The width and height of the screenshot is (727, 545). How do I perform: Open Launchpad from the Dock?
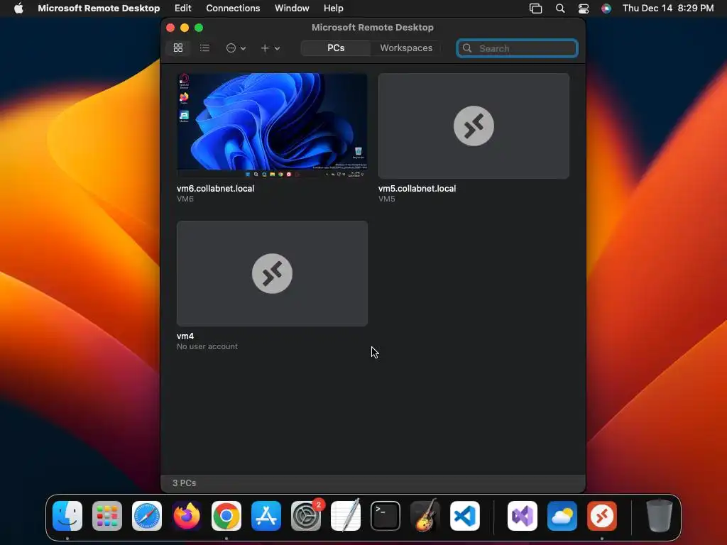point(107,516)
